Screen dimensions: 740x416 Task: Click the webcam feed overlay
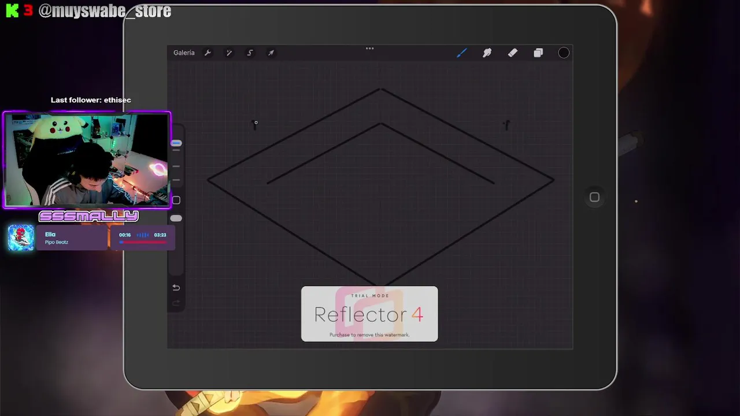(x=87, y=160)
